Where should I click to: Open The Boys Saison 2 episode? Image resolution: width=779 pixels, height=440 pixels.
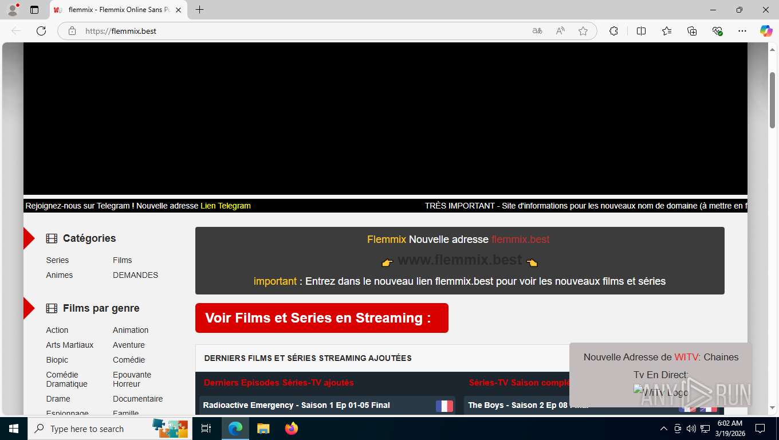[527, 405]
